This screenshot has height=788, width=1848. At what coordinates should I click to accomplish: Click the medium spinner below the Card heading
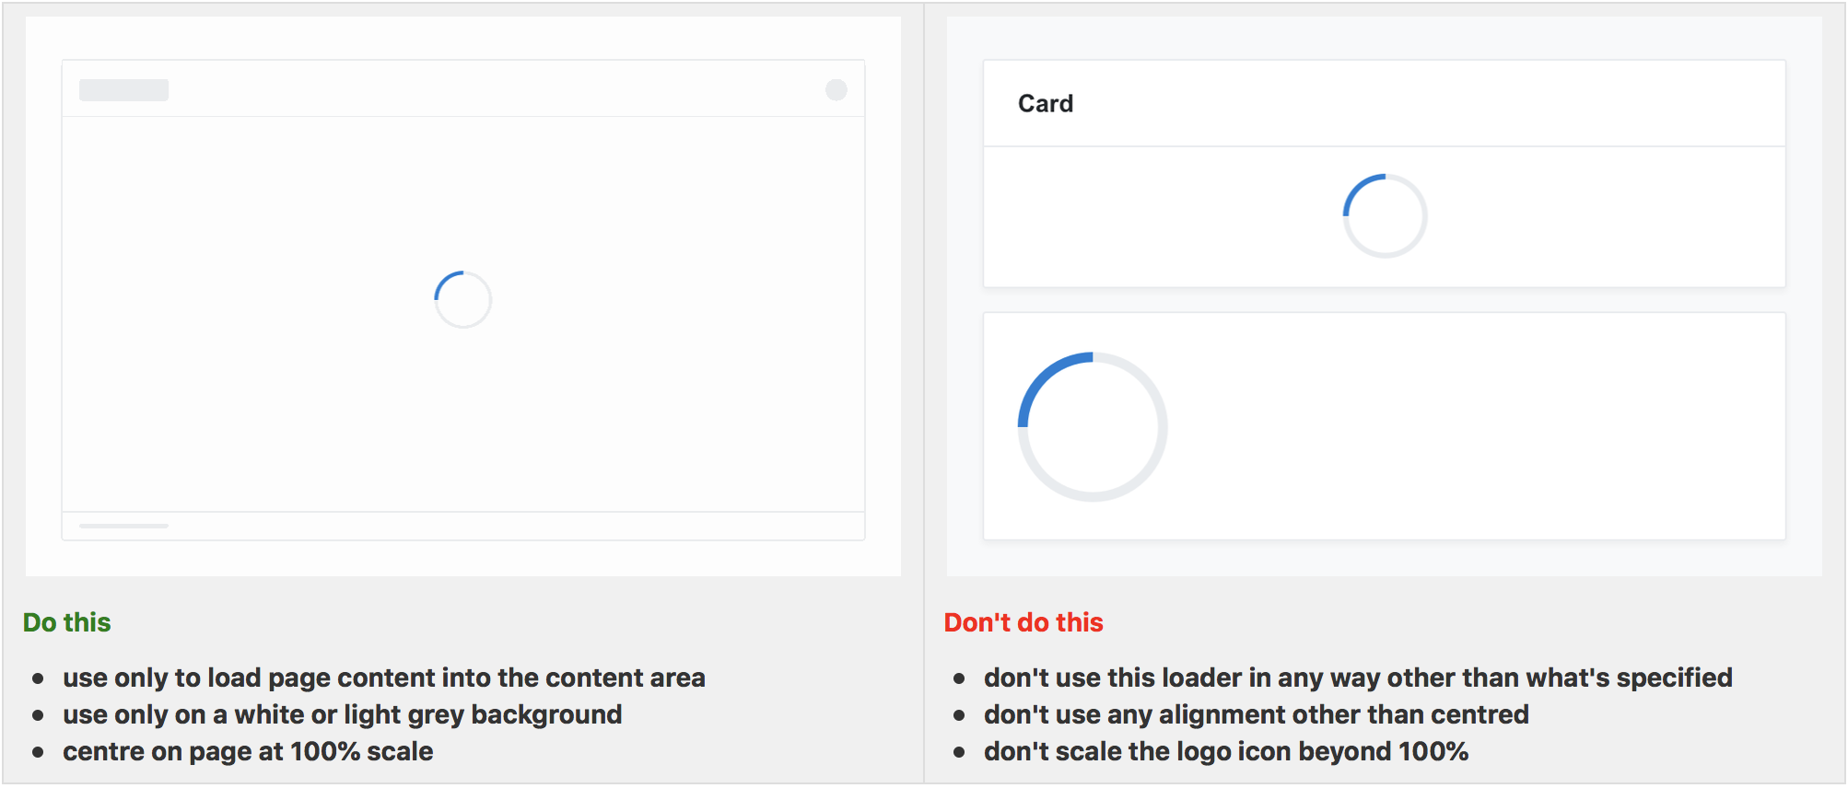pos(1385,216)
